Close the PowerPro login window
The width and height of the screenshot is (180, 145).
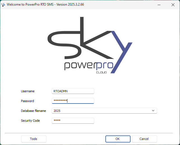pos(173,5)
